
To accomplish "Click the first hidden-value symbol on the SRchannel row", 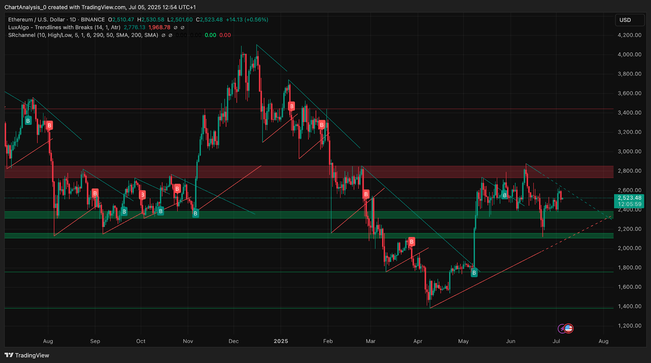I will 163,35.
